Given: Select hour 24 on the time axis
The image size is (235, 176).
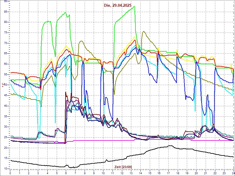Looking at the screenshot, I should [233, 173].
